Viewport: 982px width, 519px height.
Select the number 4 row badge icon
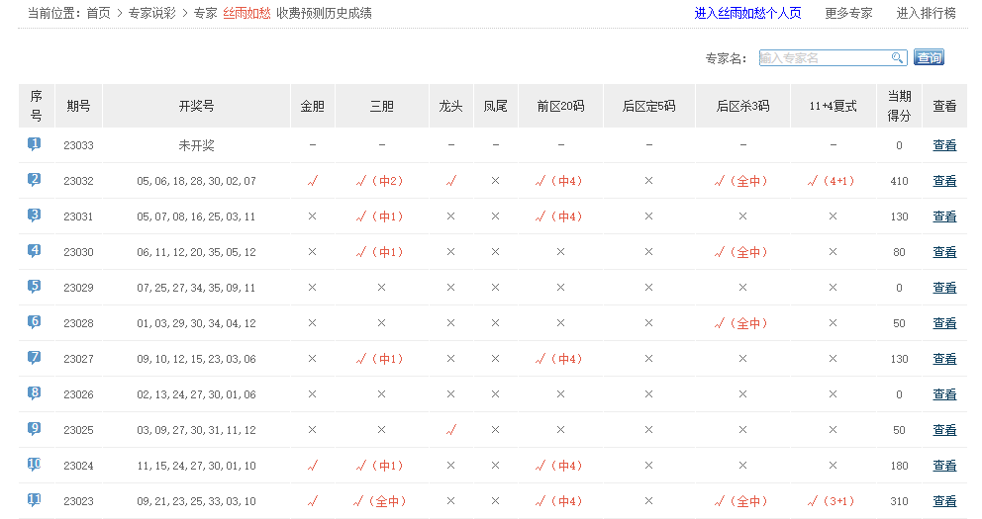tap(35, 251)
